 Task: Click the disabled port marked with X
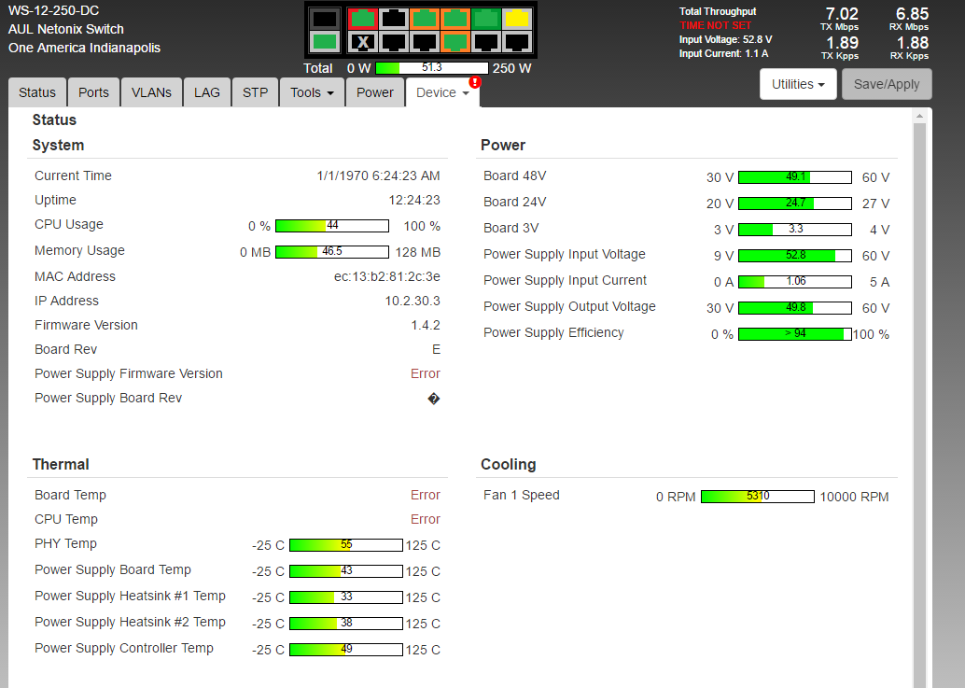pyautogui.click(x=362, y=42)
